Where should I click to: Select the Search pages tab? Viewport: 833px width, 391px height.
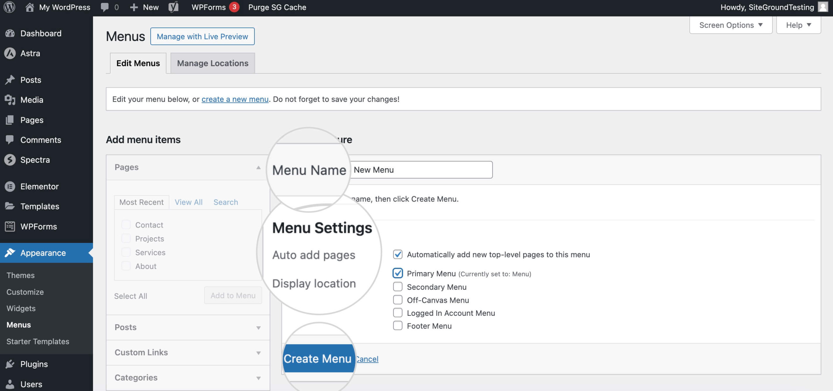tap(226, 202)
